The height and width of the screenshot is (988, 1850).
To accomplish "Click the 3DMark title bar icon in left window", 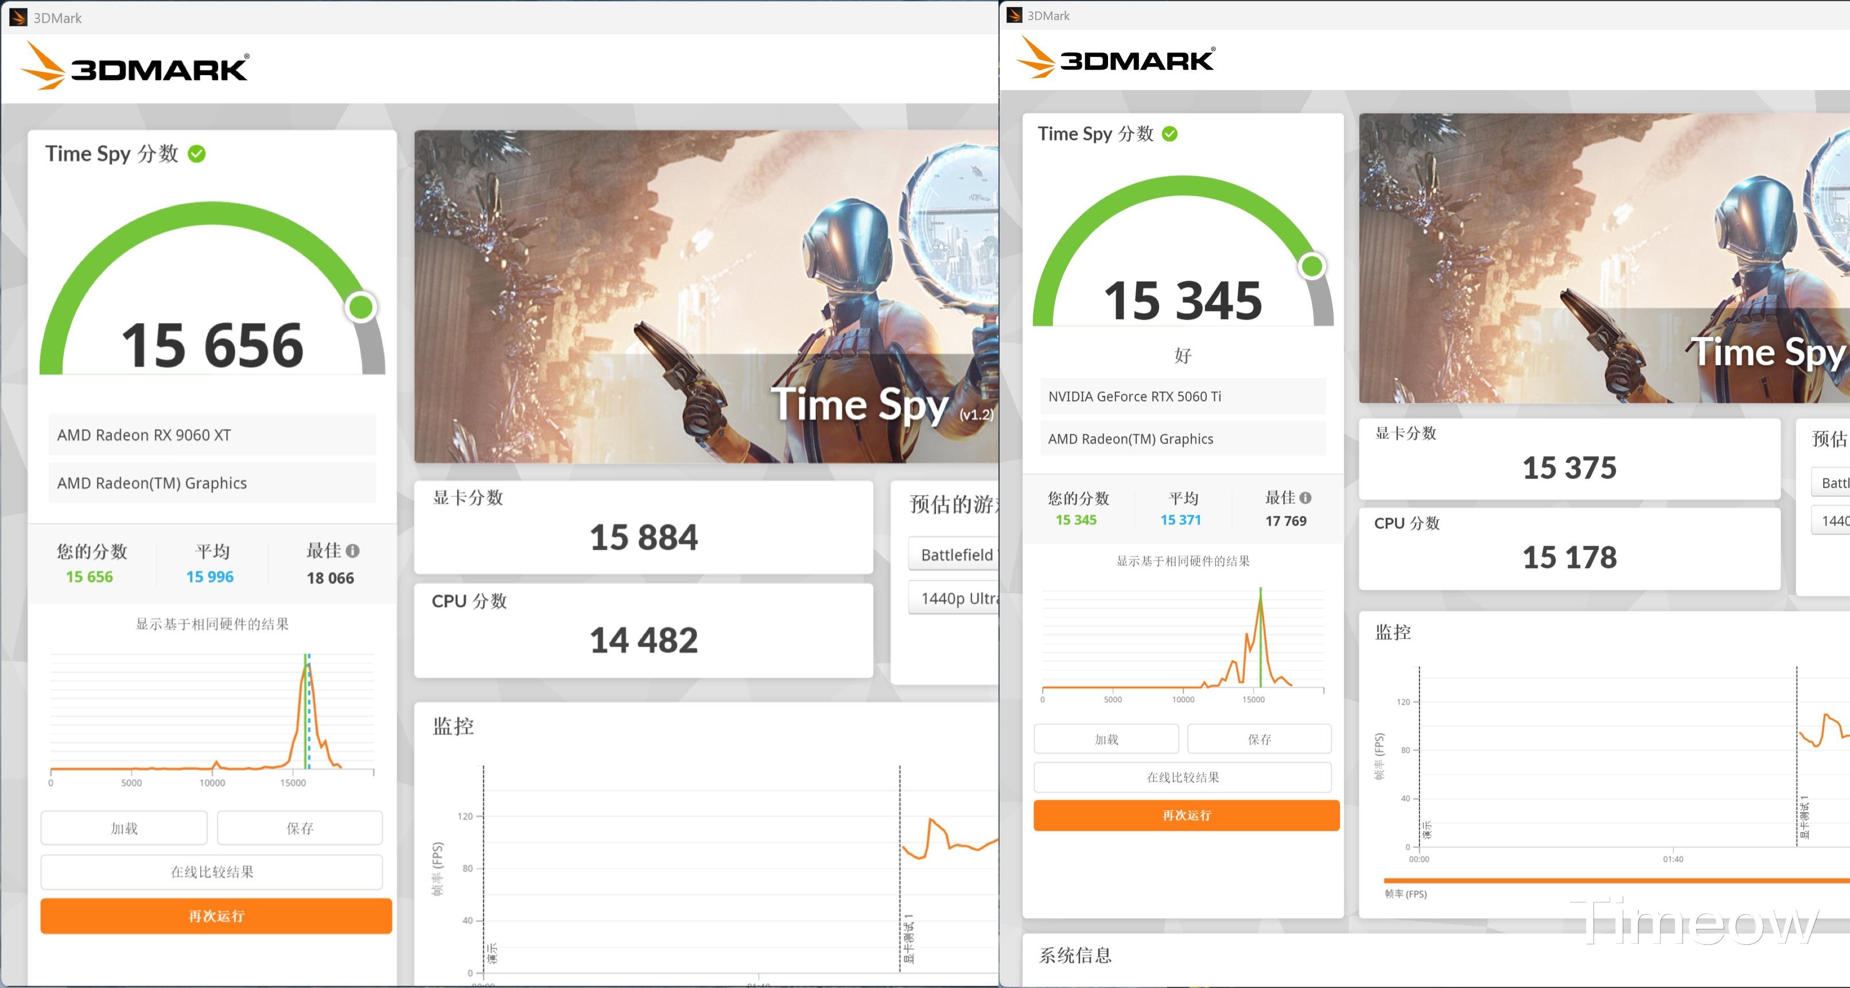I will [18, 17].
